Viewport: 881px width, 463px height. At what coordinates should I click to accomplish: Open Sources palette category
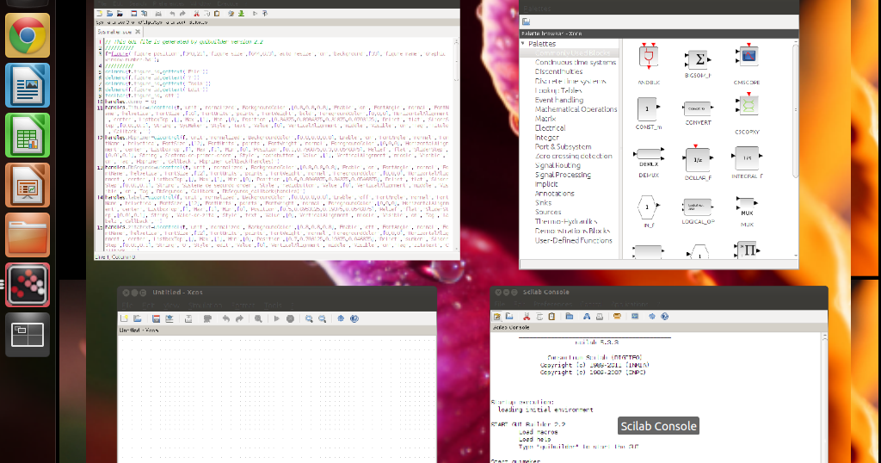tap(548, 212)
